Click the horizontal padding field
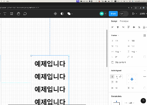Image resolution: width=147 pixels, height=105 pixels. (x=118, y=88)
